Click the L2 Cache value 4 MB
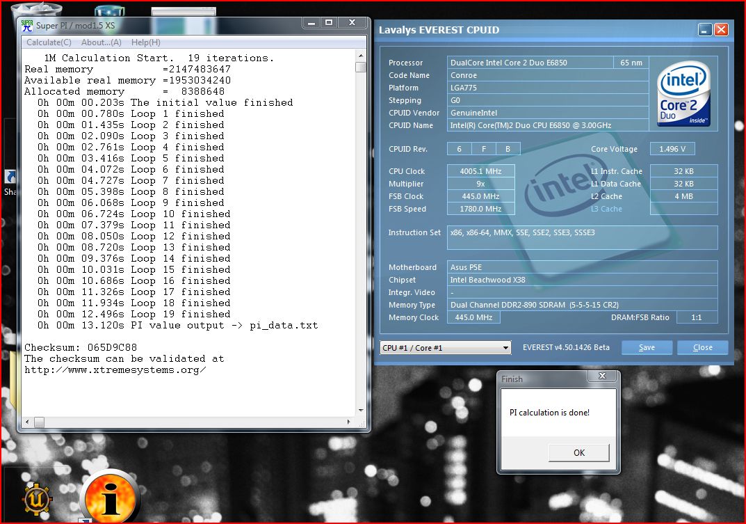 coord(683,196)
